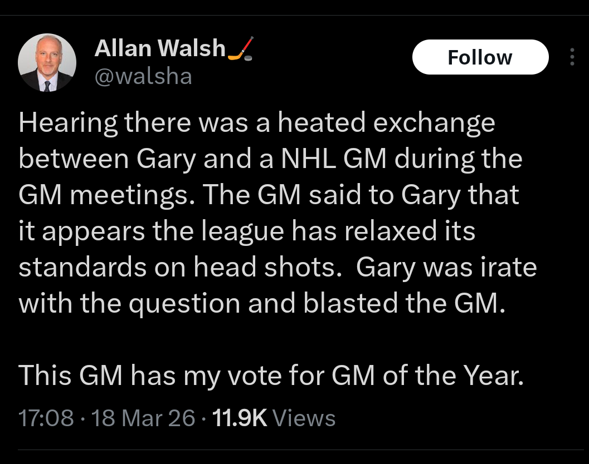This screenshot has height=464, width=589.
Task: Select the 18 Mar 26 date
Action: click(143, 417)
